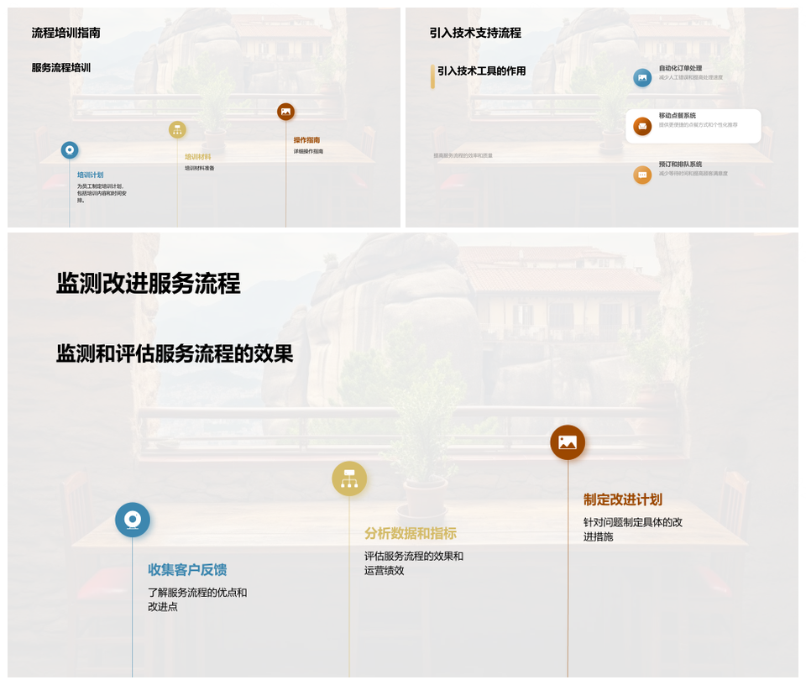Click the 培训计划 heading
The height and width of the screenshot is (685, 806).
coord(90,175)
